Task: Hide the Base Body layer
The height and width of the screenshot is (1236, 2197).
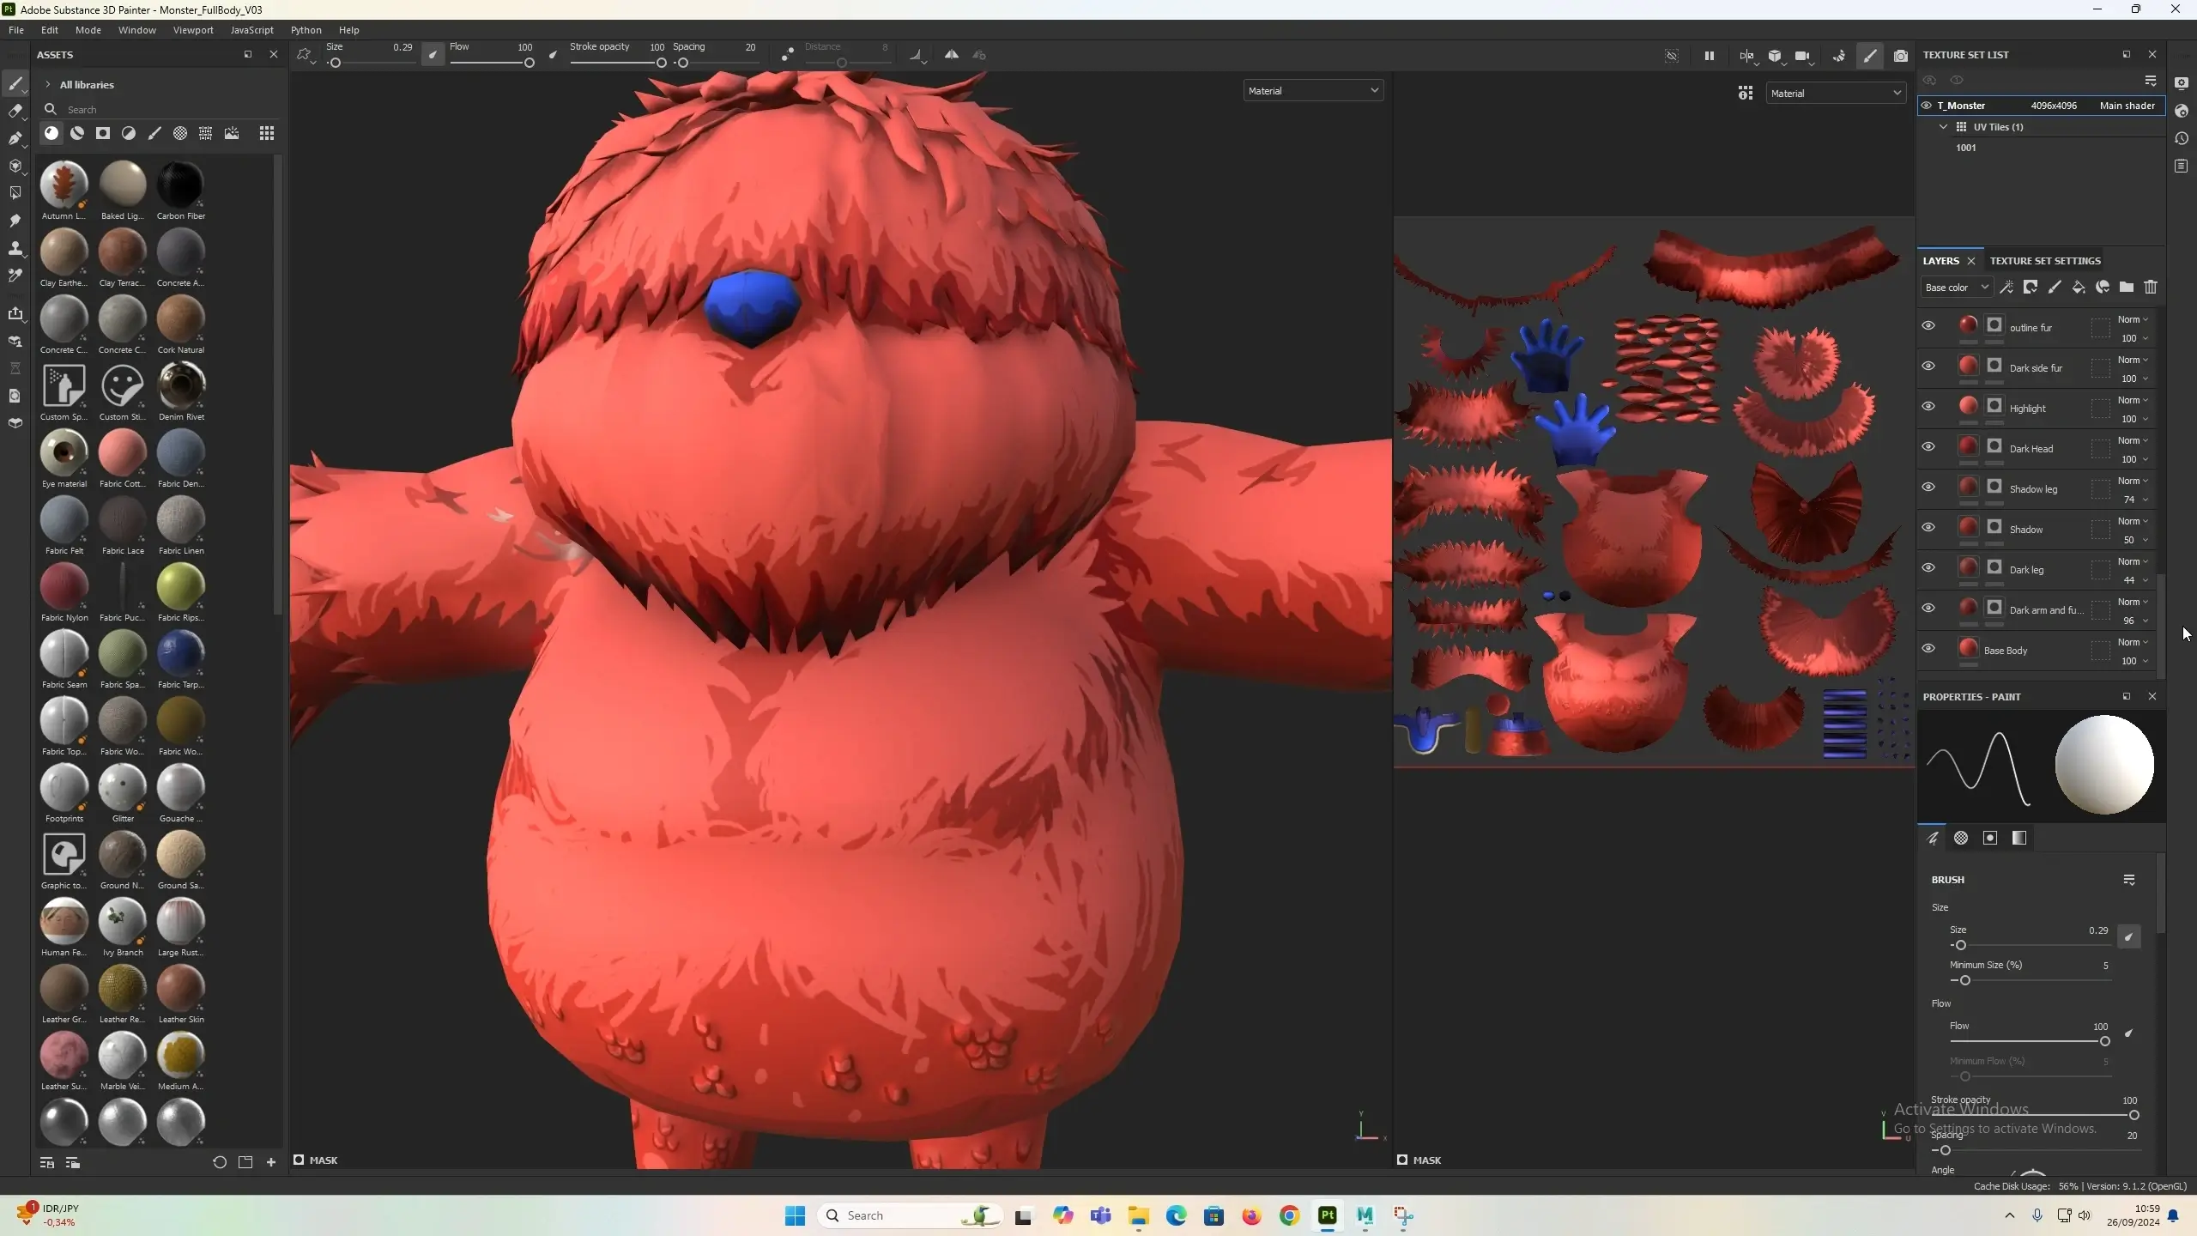Action: 1928,649
